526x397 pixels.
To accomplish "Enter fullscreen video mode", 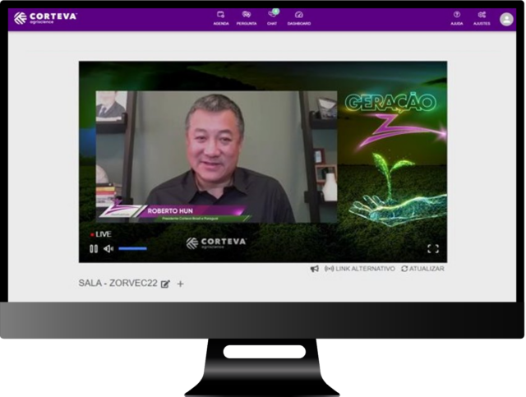I will pyautogui.click(x=432, y=248).
